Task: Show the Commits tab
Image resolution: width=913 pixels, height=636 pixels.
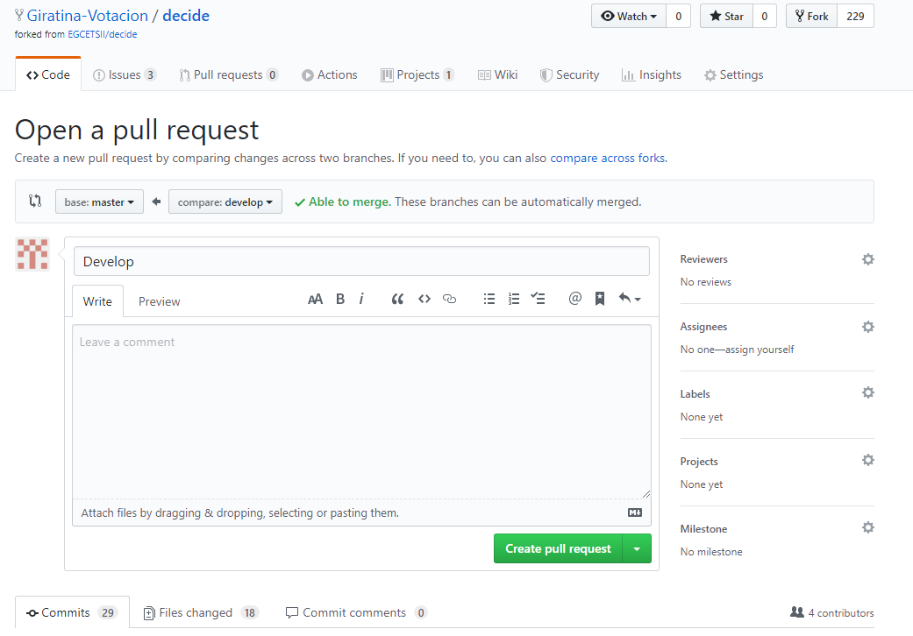Action: [x=72, y=612]
